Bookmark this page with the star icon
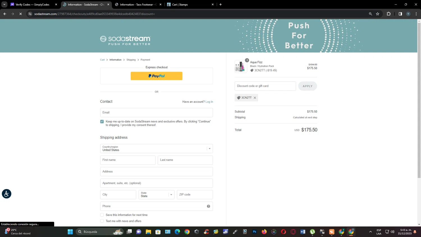 (x=378, y=14)
